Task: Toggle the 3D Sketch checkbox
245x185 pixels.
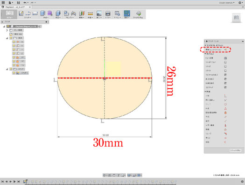Action: [225, 87]
